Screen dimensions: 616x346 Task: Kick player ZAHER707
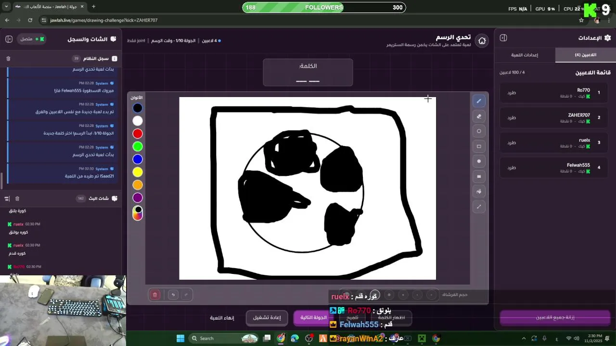coord(512,118)
